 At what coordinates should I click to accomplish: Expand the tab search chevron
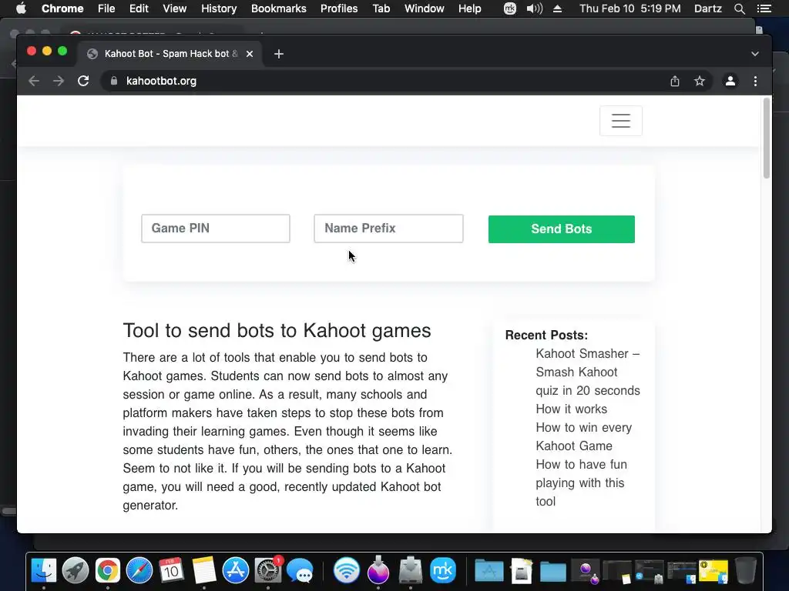coord(755,54)
